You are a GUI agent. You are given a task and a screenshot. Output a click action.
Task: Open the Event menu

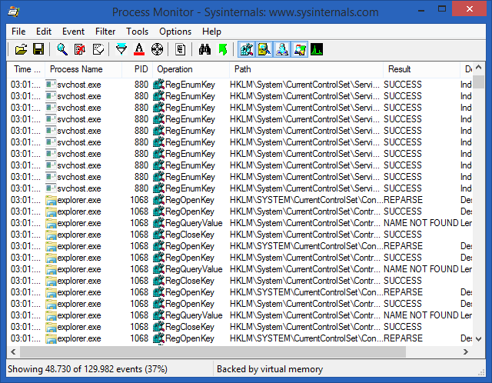tap(74, 32)
